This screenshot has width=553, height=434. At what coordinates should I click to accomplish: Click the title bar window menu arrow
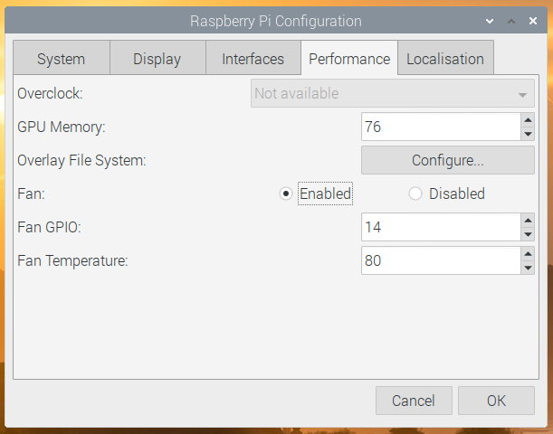coord(490,21)
